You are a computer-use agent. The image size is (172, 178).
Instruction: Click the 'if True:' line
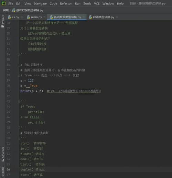click(28, 107)
